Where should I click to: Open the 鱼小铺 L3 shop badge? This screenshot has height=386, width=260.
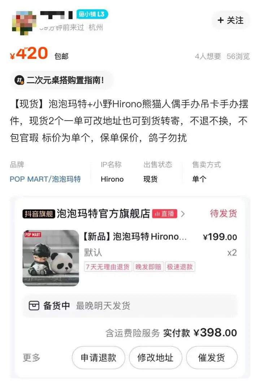point(92,14)
